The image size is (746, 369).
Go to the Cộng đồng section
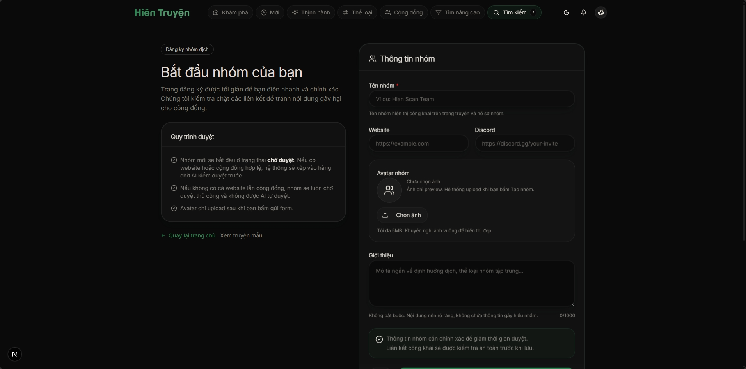[404, 12]
